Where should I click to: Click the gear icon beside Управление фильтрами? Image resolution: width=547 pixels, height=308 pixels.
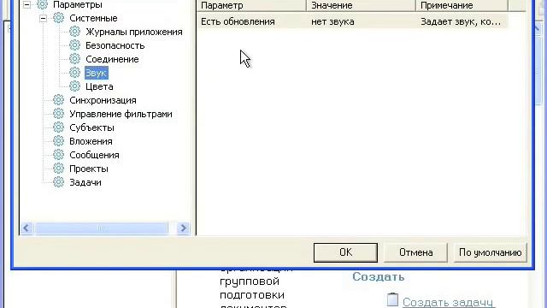tap(58, 114)
